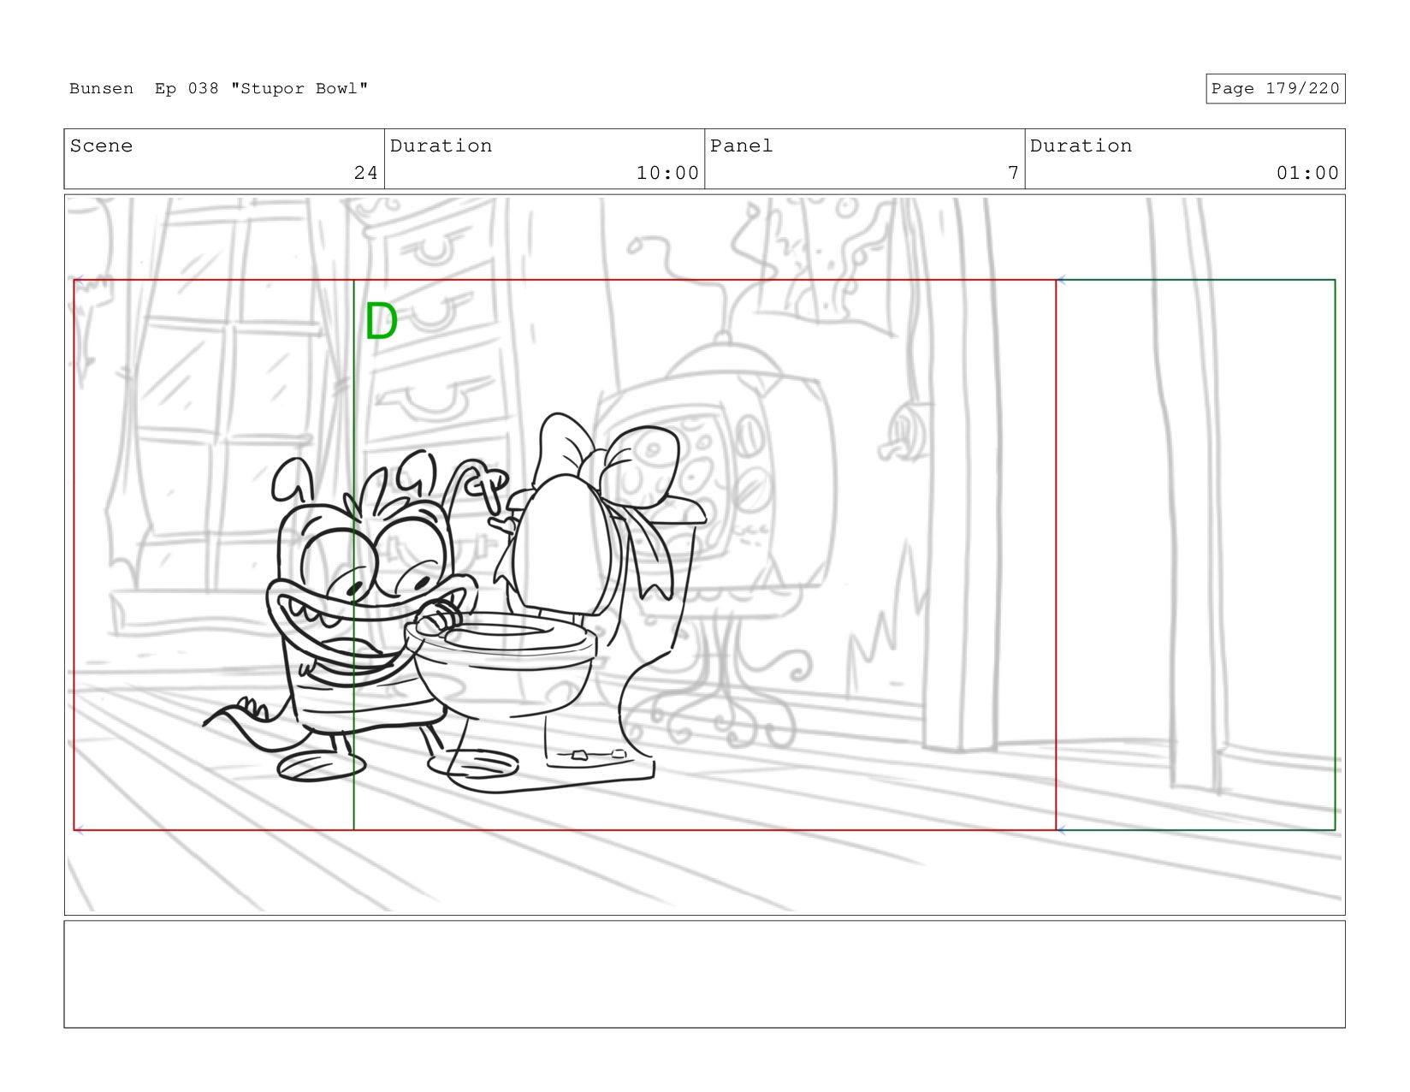The image size is (1410, 1092).
Task: Click the green 'D' camera label
Action: 382,322
